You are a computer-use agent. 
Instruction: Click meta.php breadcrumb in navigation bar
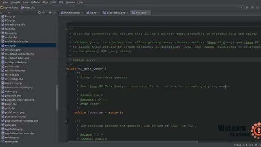[x=28, y=7]
